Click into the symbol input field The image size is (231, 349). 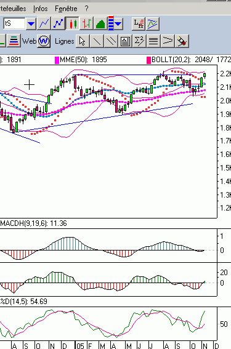tap(14, 23)
